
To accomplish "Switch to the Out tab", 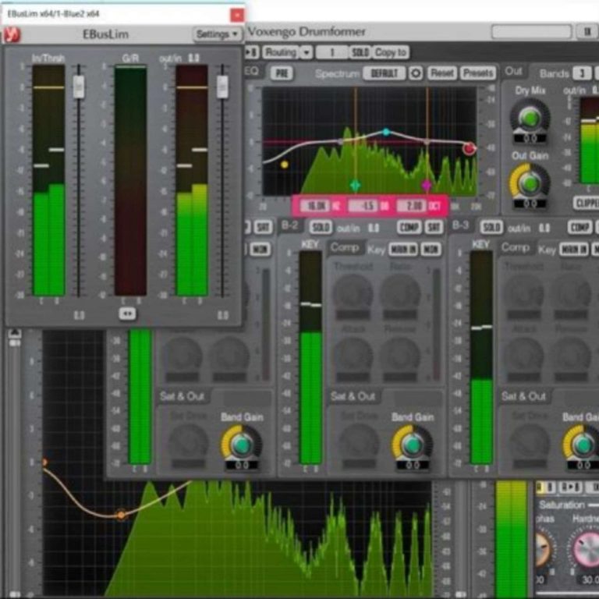I will [x=513, y=72].
